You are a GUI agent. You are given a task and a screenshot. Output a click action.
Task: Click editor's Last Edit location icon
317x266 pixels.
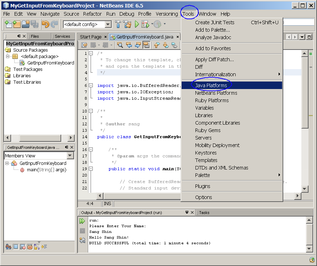(x=84, y=45)
